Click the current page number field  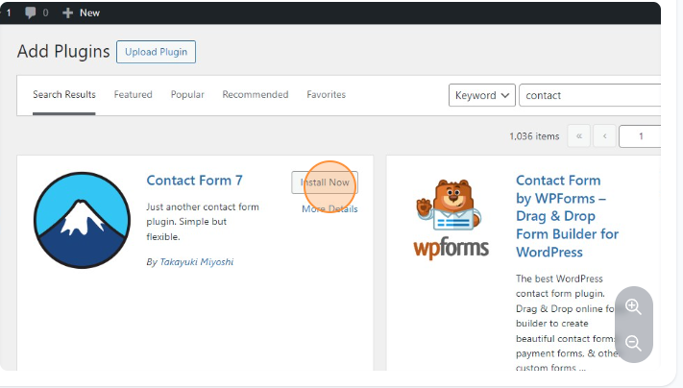640,136
